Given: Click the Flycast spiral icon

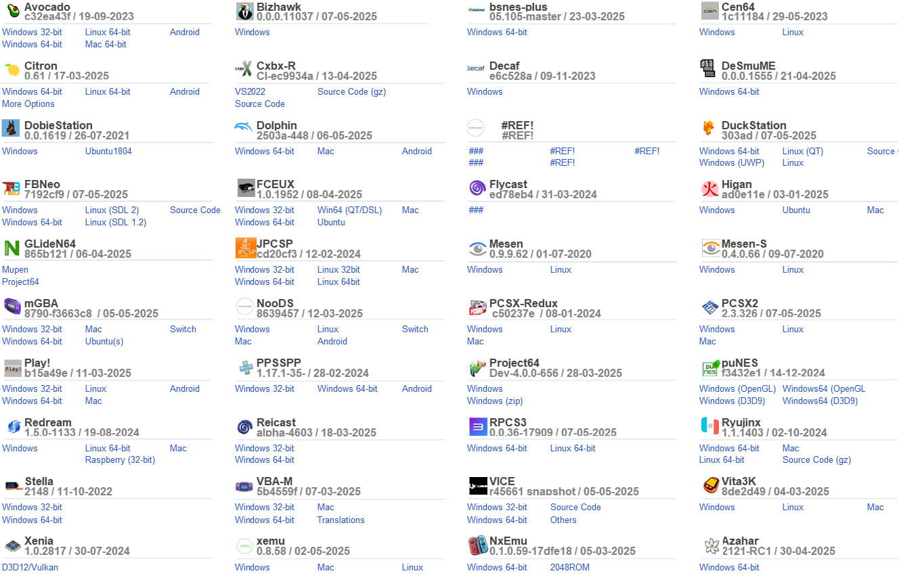Looking at the screenshot, I should 477,188.
